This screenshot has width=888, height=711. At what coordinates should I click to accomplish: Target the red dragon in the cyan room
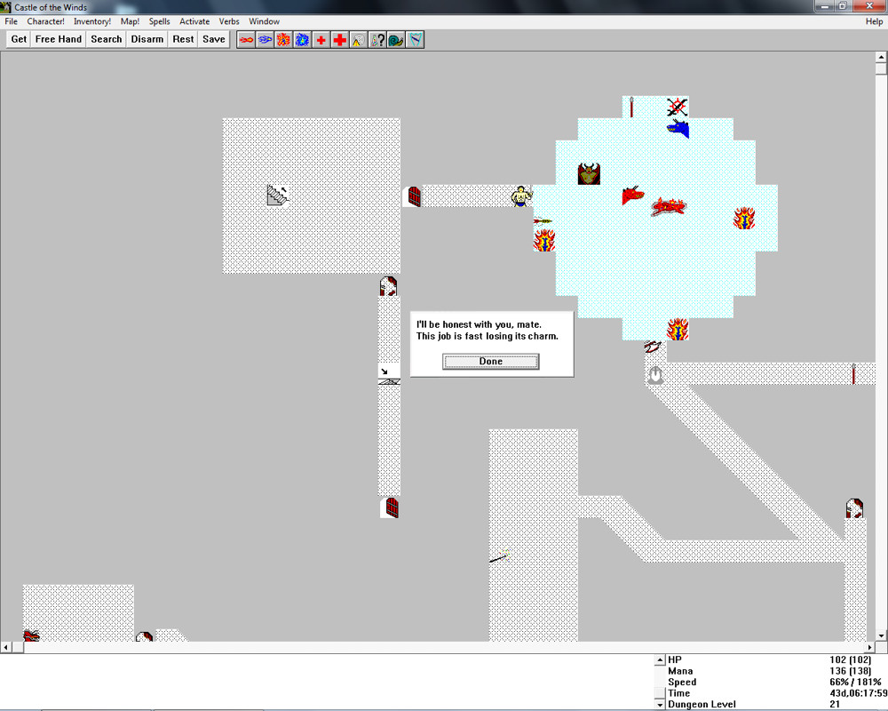click(633, 196)
